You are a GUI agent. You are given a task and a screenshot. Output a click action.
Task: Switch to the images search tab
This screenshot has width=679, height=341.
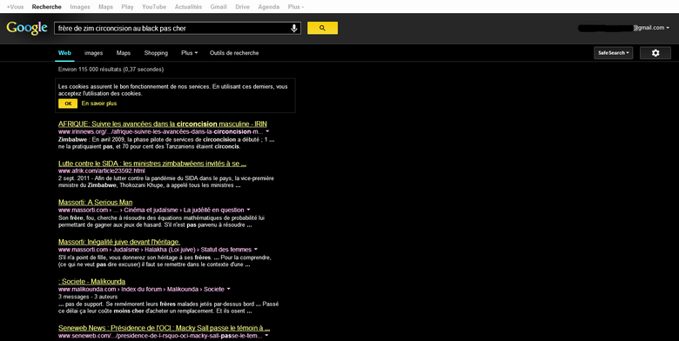tap(93, 53)
